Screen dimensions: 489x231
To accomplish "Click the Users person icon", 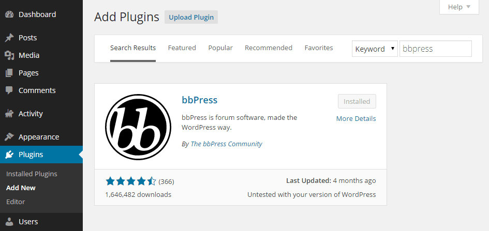I will (x=9, y=222).
